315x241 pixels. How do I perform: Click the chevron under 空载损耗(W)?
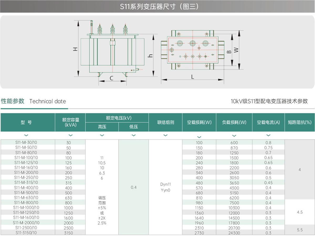coord(199,137)
